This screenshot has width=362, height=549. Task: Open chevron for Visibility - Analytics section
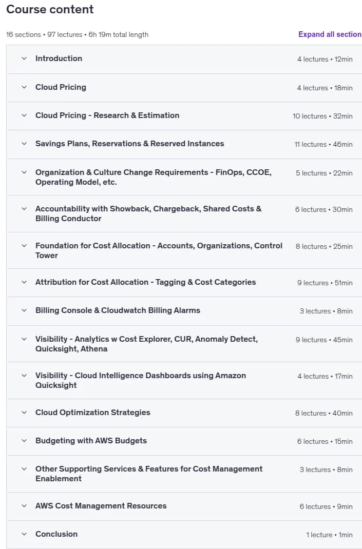[24, 339]
